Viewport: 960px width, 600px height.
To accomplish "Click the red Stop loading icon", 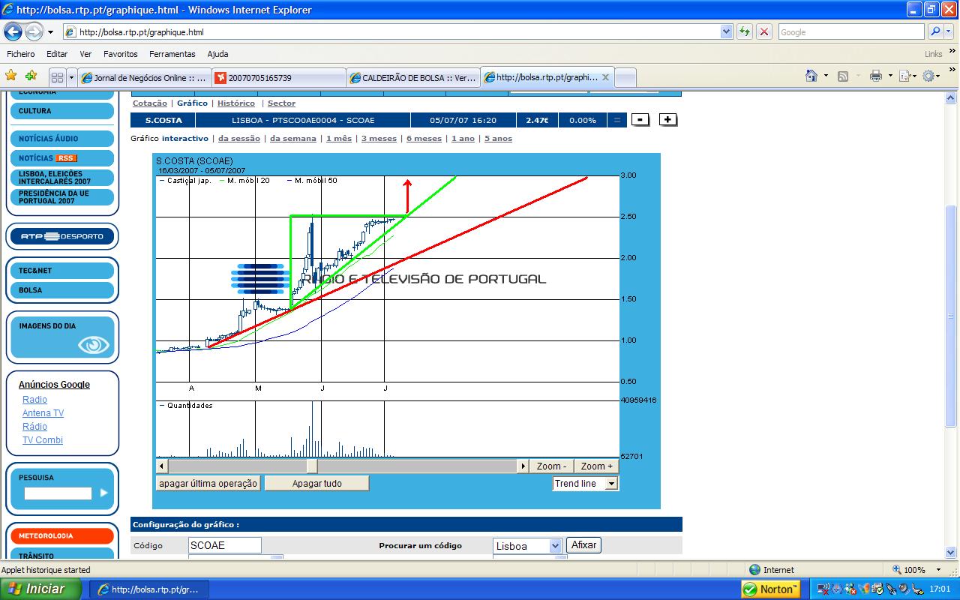I will pos(763,31).
